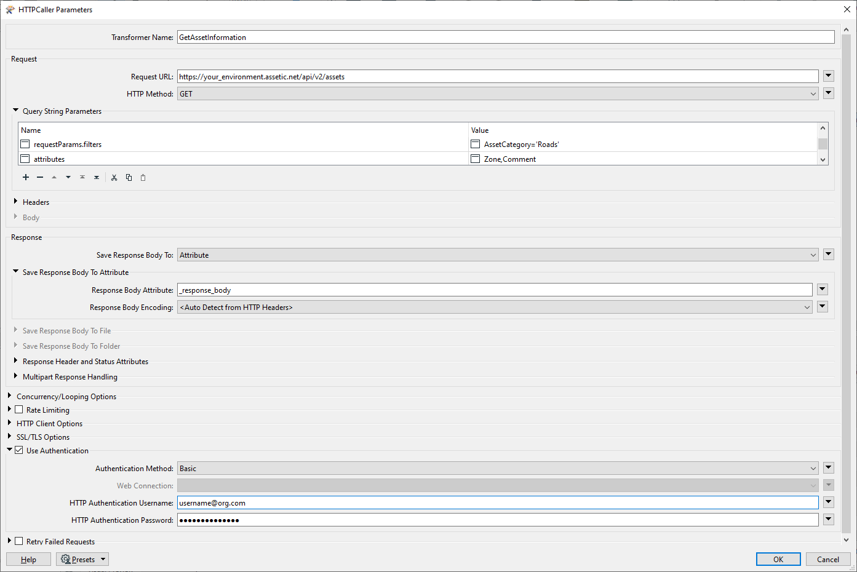The height and width of the screenshot is (572, 857).
Task: Move selected parameter row to the bottom
Action: pyautogui.click(x=96, y=177)
